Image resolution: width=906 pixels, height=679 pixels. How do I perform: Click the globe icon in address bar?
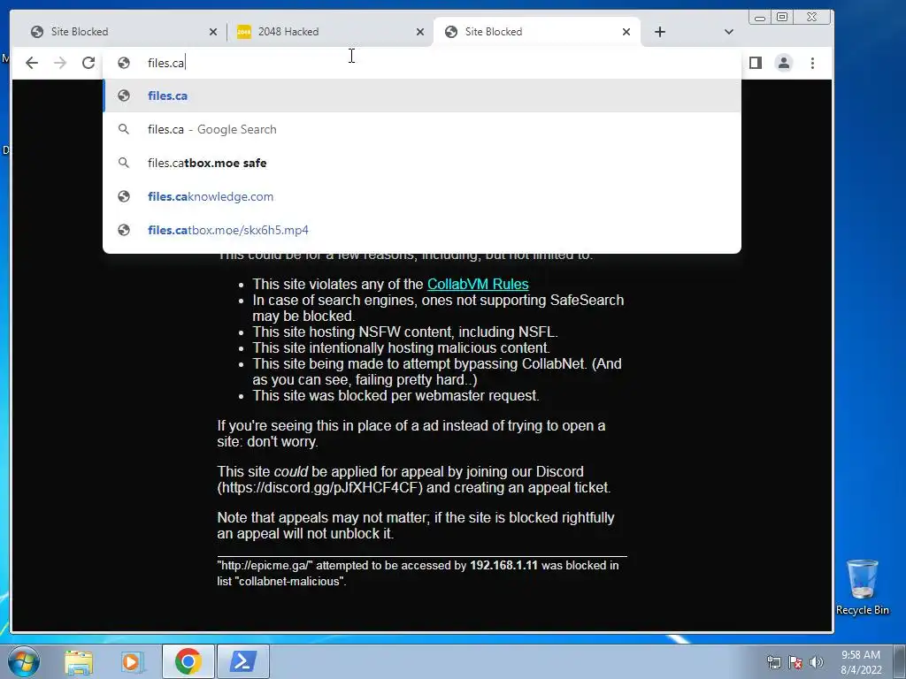124,63
